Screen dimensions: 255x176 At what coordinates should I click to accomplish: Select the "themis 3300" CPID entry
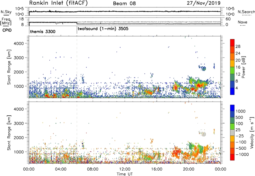(43, 31)
